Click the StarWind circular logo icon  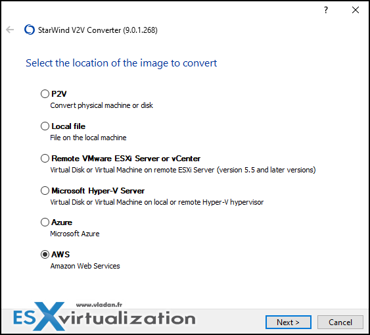coord(30,30)
